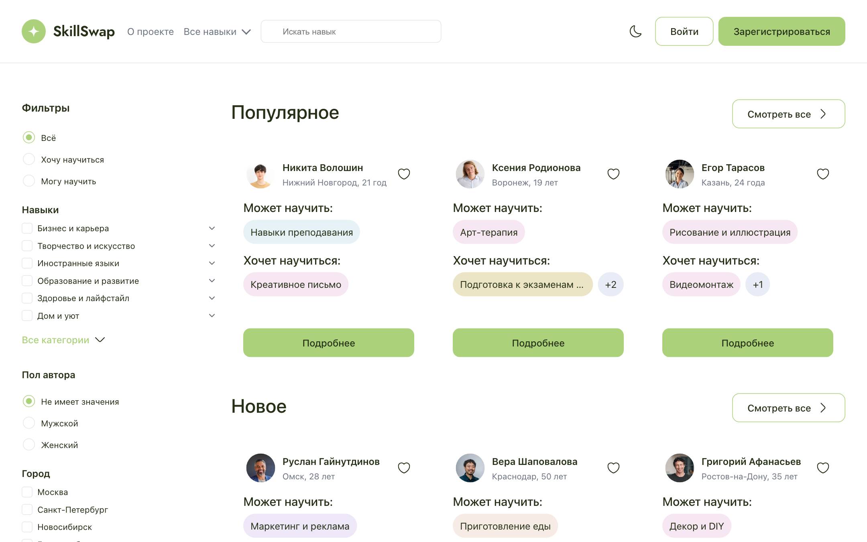The height and width of the screenshot is (542, 867).
Task: Click 'Смотреть все' in Новое section
Action: click(788, 408)
